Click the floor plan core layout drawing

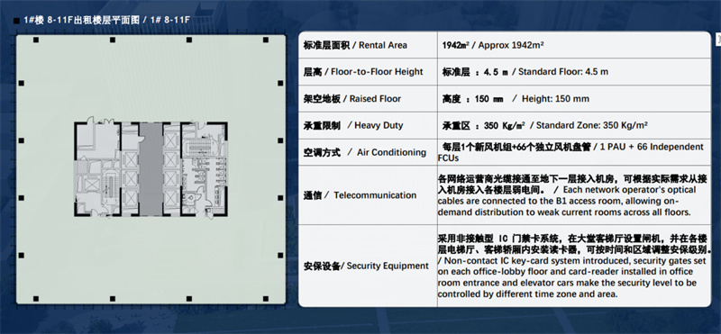[x=151, y=168]
